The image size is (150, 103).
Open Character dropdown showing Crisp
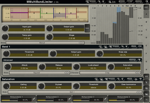[x=110, y=73]
